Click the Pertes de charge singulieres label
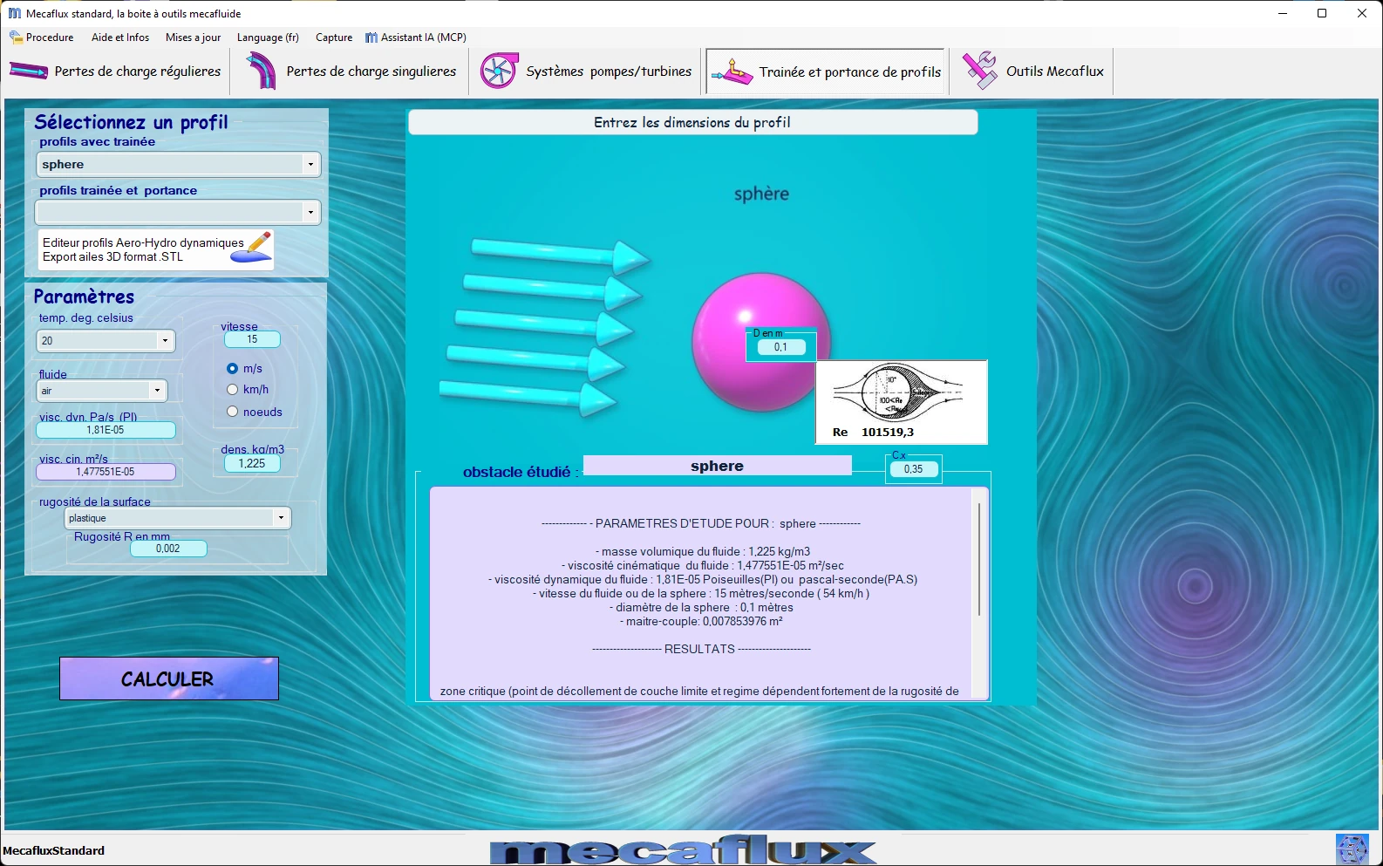 (x=371, y=72)
